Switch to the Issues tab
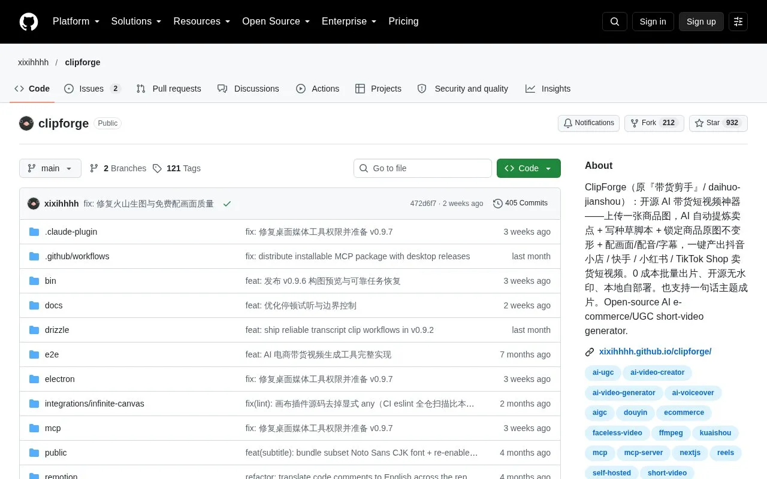 (92, 89)
